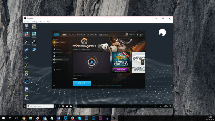
Task: Open Chrome from the host taskbar
Action: pos(24,118)
